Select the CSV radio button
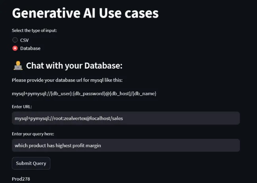Image resolution: width=257 pixels, height=183 pixels. [15, 40]
